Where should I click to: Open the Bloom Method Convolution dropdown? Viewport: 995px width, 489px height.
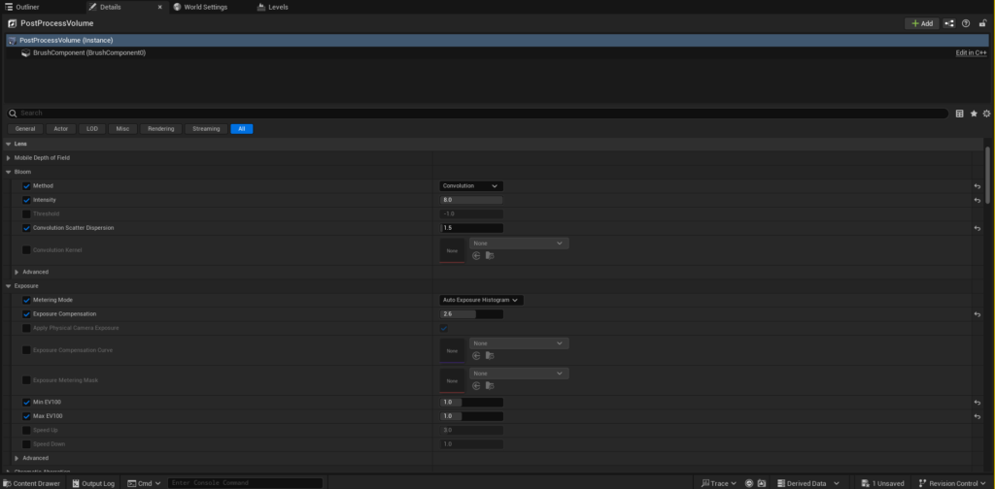point(471,186)
